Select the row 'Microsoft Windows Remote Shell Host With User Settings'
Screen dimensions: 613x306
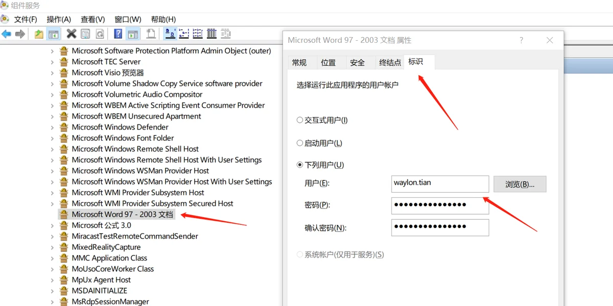(167, 160)
